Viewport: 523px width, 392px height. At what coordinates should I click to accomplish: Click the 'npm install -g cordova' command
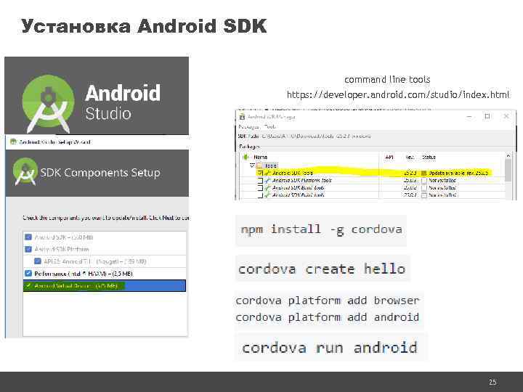point(321,229)
